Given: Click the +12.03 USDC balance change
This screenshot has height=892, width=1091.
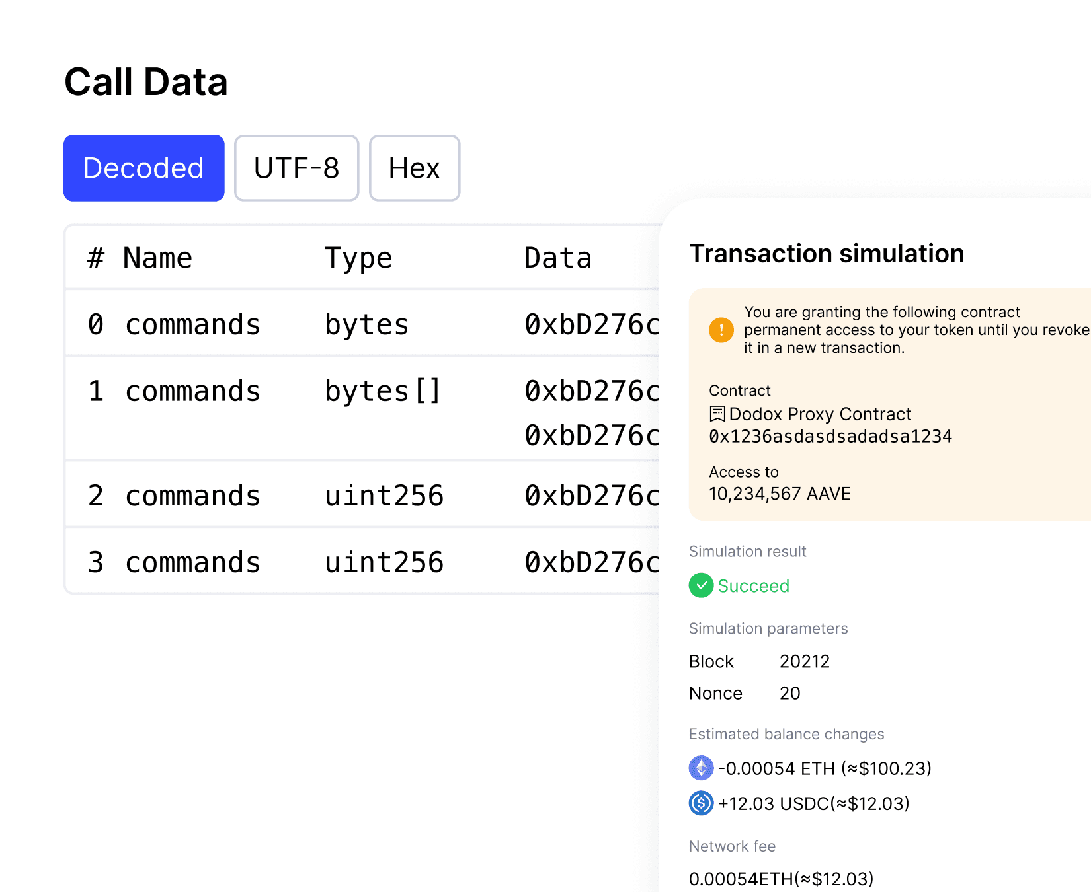Looking at the screenshot, I should click(x=814, y=803).
